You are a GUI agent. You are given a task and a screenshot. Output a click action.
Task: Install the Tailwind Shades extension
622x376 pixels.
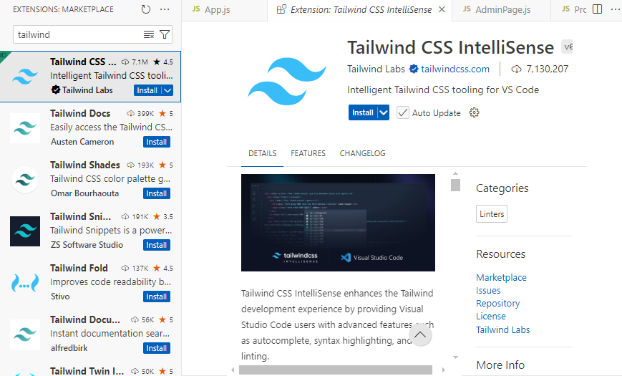[157, 194]
